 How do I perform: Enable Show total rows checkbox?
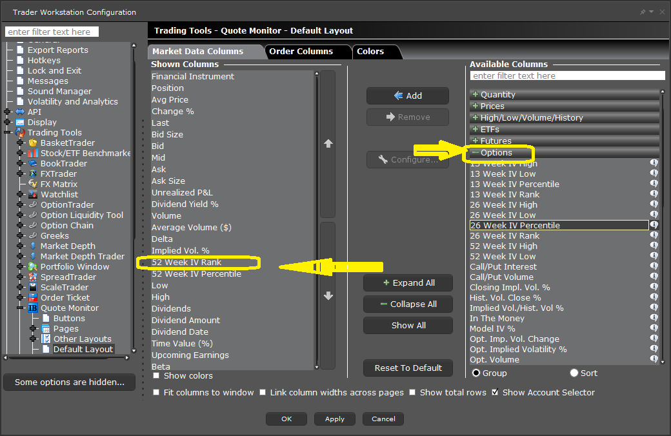click(412, 392)
